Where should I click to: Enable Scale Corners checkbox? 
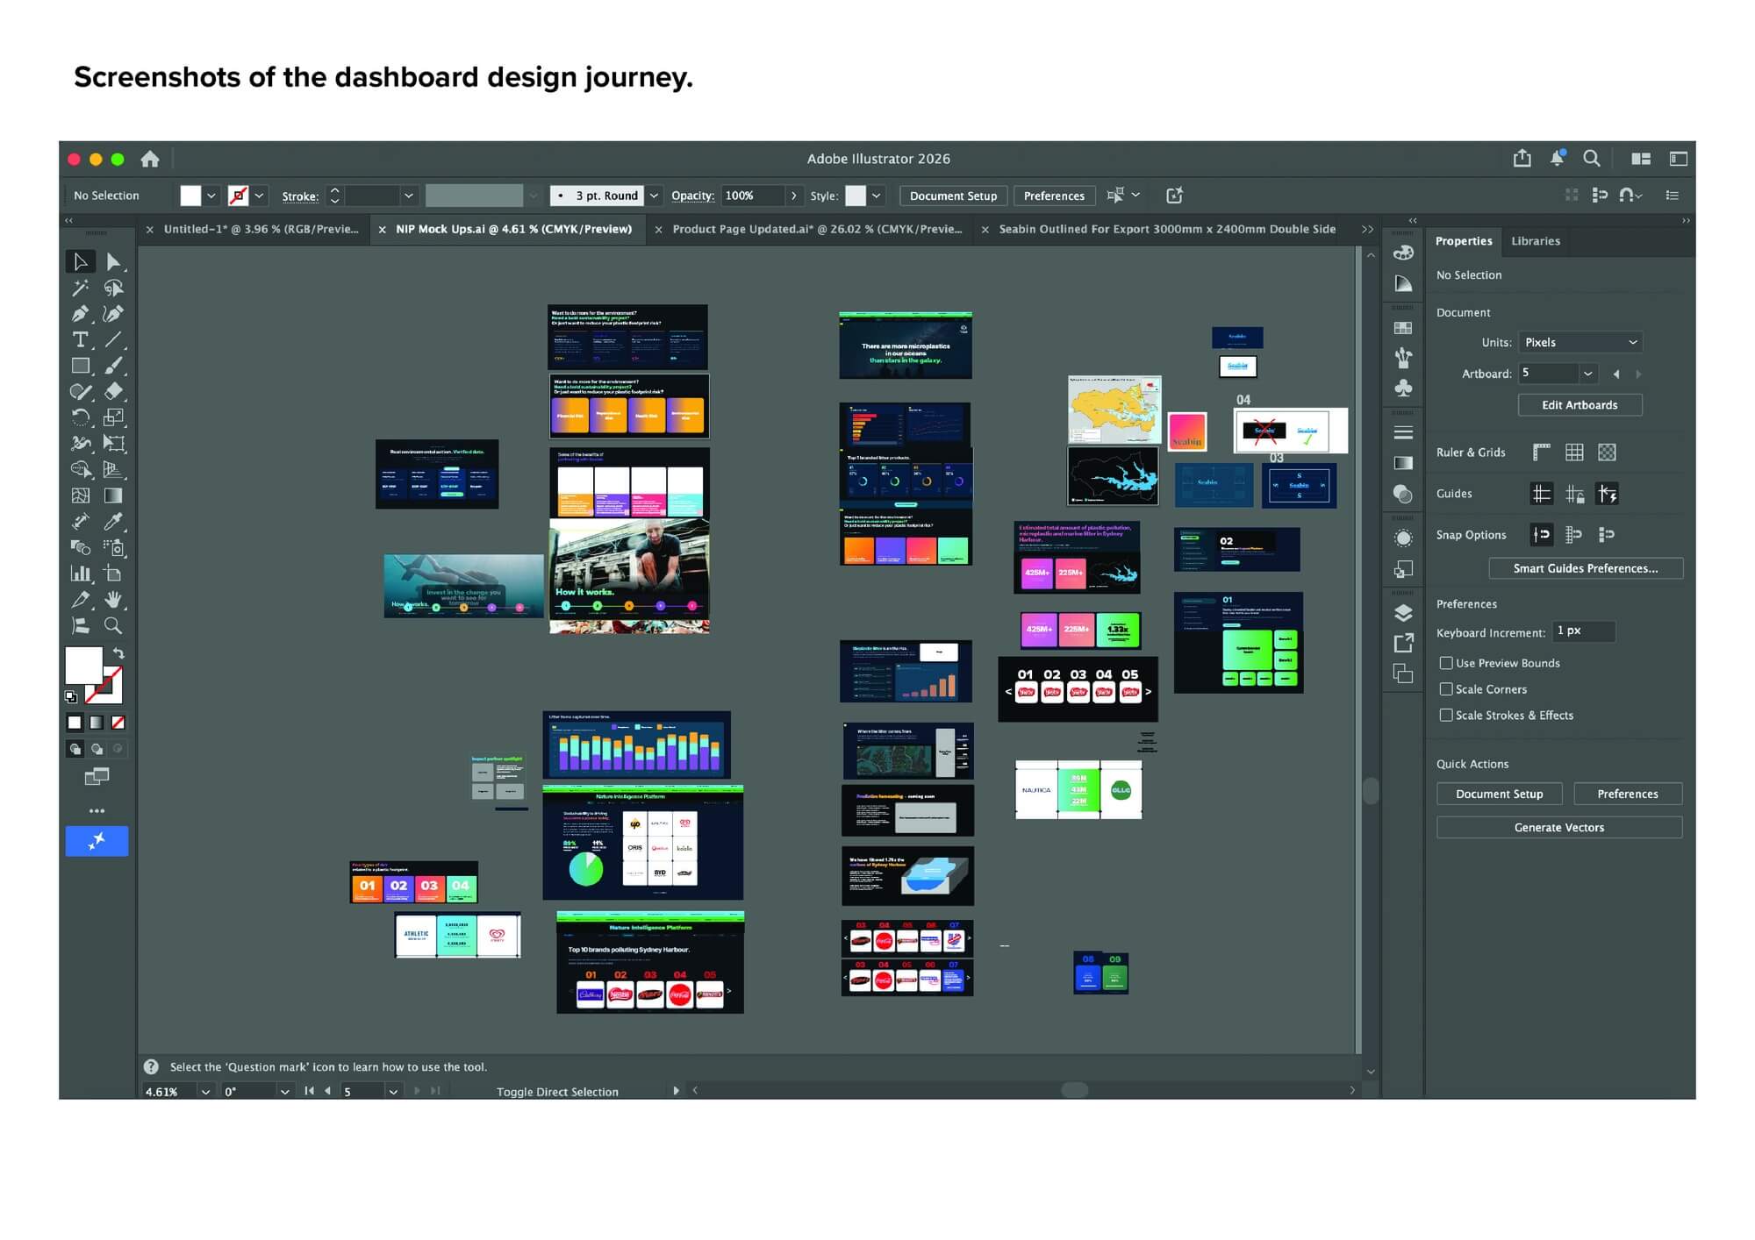point(1446,689)
